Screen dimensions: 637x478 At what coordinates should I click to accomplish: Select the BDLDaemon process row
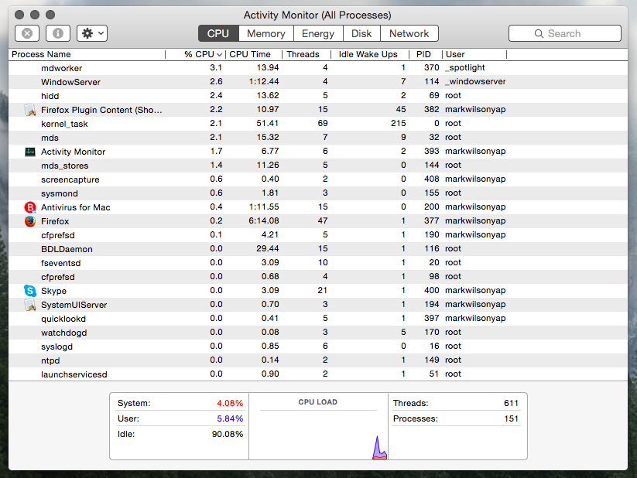point(318,248)
